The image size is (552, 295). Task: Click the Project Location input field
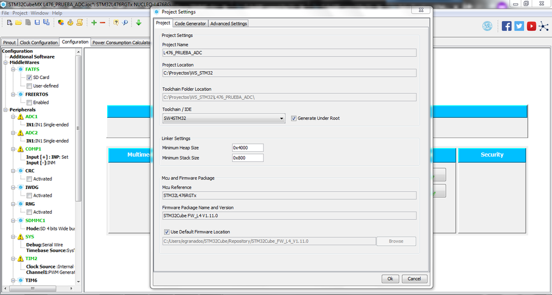[x=289, y=73]
